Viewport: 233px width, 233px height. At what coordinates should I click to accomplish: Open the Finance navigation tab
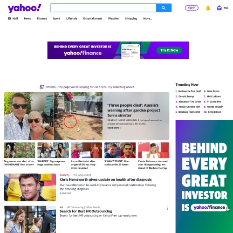click(x=42, y=19)
